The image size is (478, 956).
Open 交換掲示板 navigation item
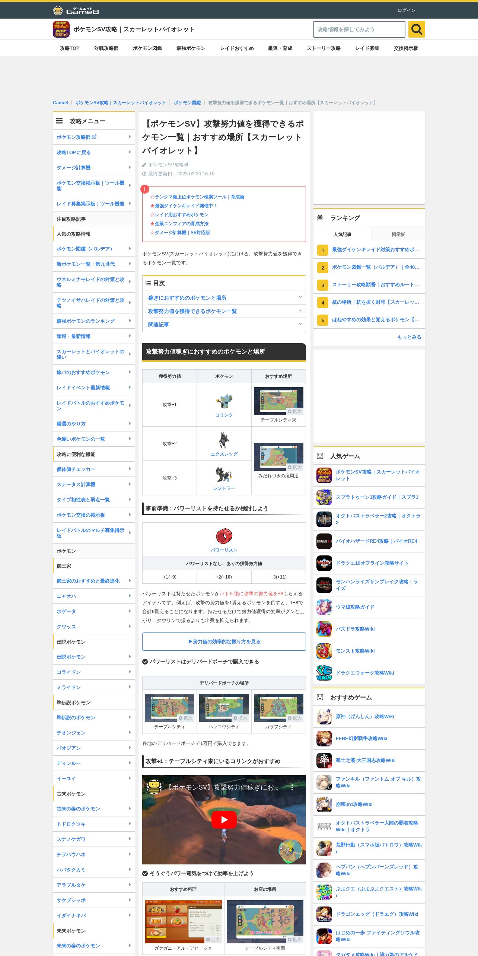click(406, 48)
